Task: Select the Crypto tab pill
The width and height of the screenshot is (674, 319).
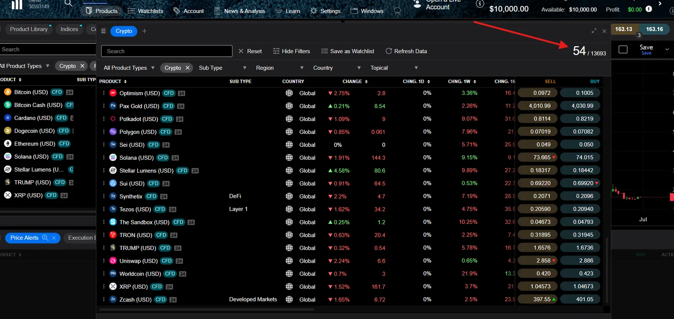Action: (x=124, y=31)
